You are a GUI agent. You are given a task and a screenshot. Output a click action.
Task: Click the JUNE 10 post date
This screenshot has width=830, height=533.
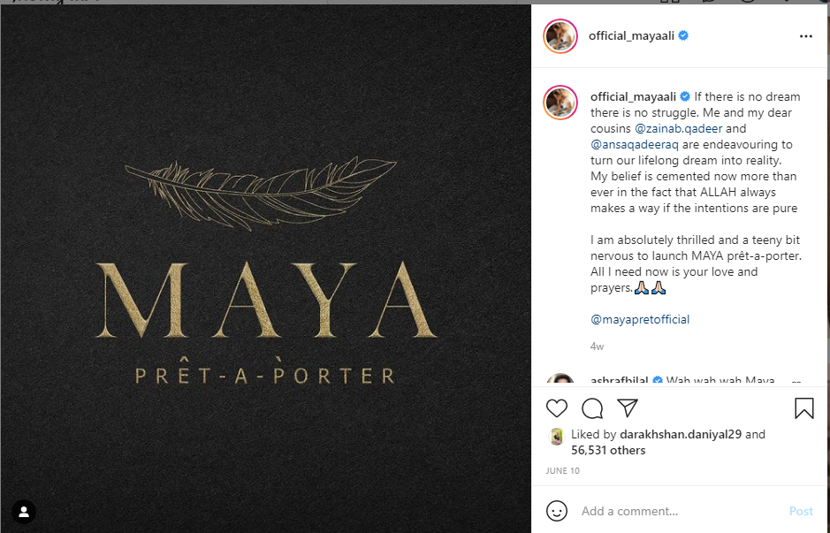pyautogui.click(x=562, y=470)
